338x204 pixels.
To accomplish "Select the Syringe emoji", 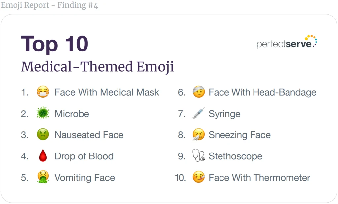I will coord(199,114).
